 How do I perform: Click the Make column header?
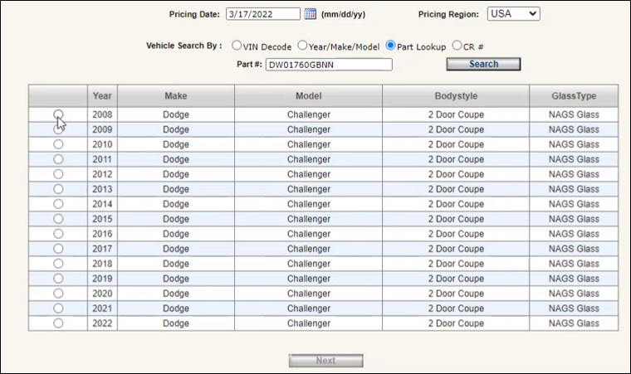coord(176,95)
